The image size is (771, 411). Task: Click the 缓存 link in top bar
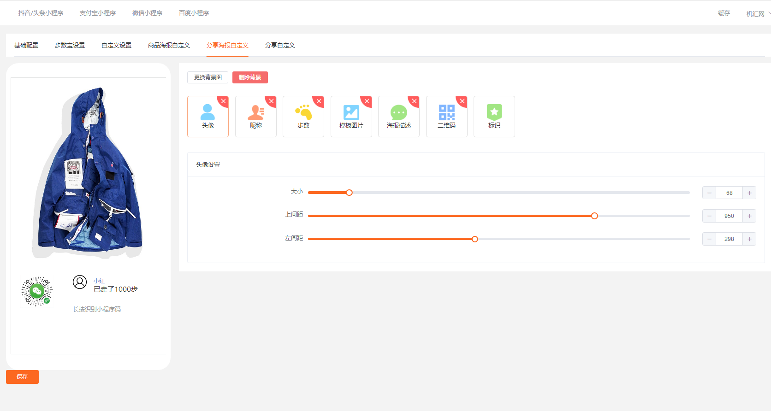[724, 13]
